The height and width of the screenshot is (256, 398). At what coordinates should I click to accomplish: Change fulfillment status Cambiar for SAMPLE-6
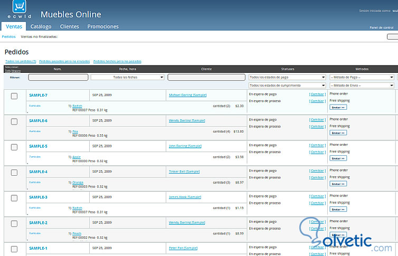tap(317, 127)
